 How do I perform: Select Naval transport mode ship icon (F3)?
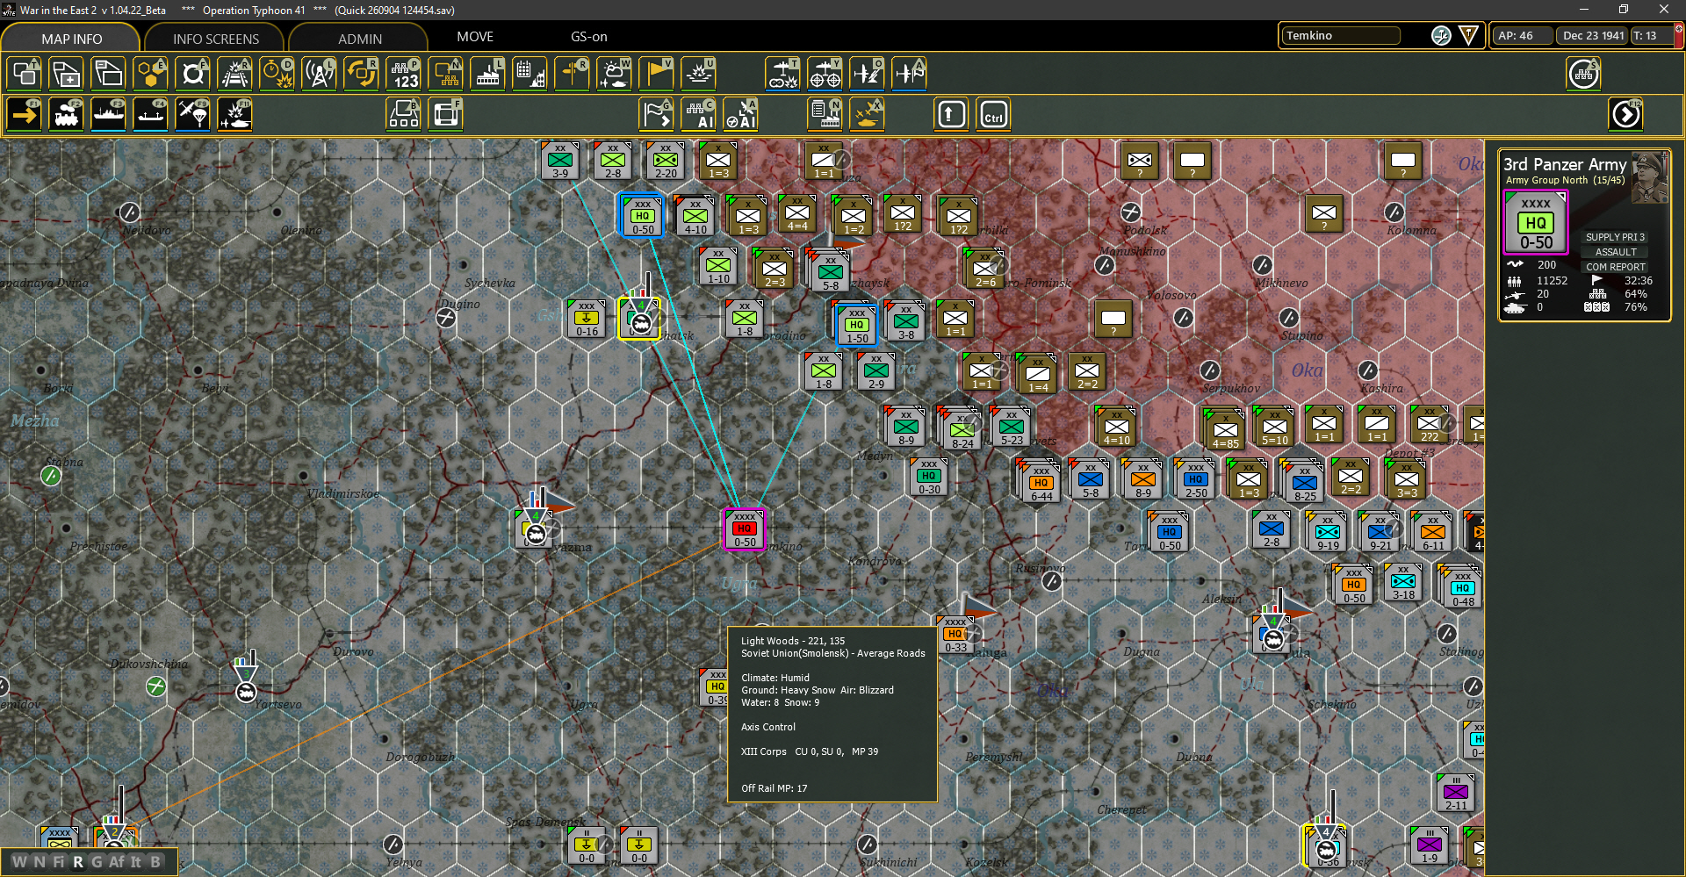pos(109,114)
